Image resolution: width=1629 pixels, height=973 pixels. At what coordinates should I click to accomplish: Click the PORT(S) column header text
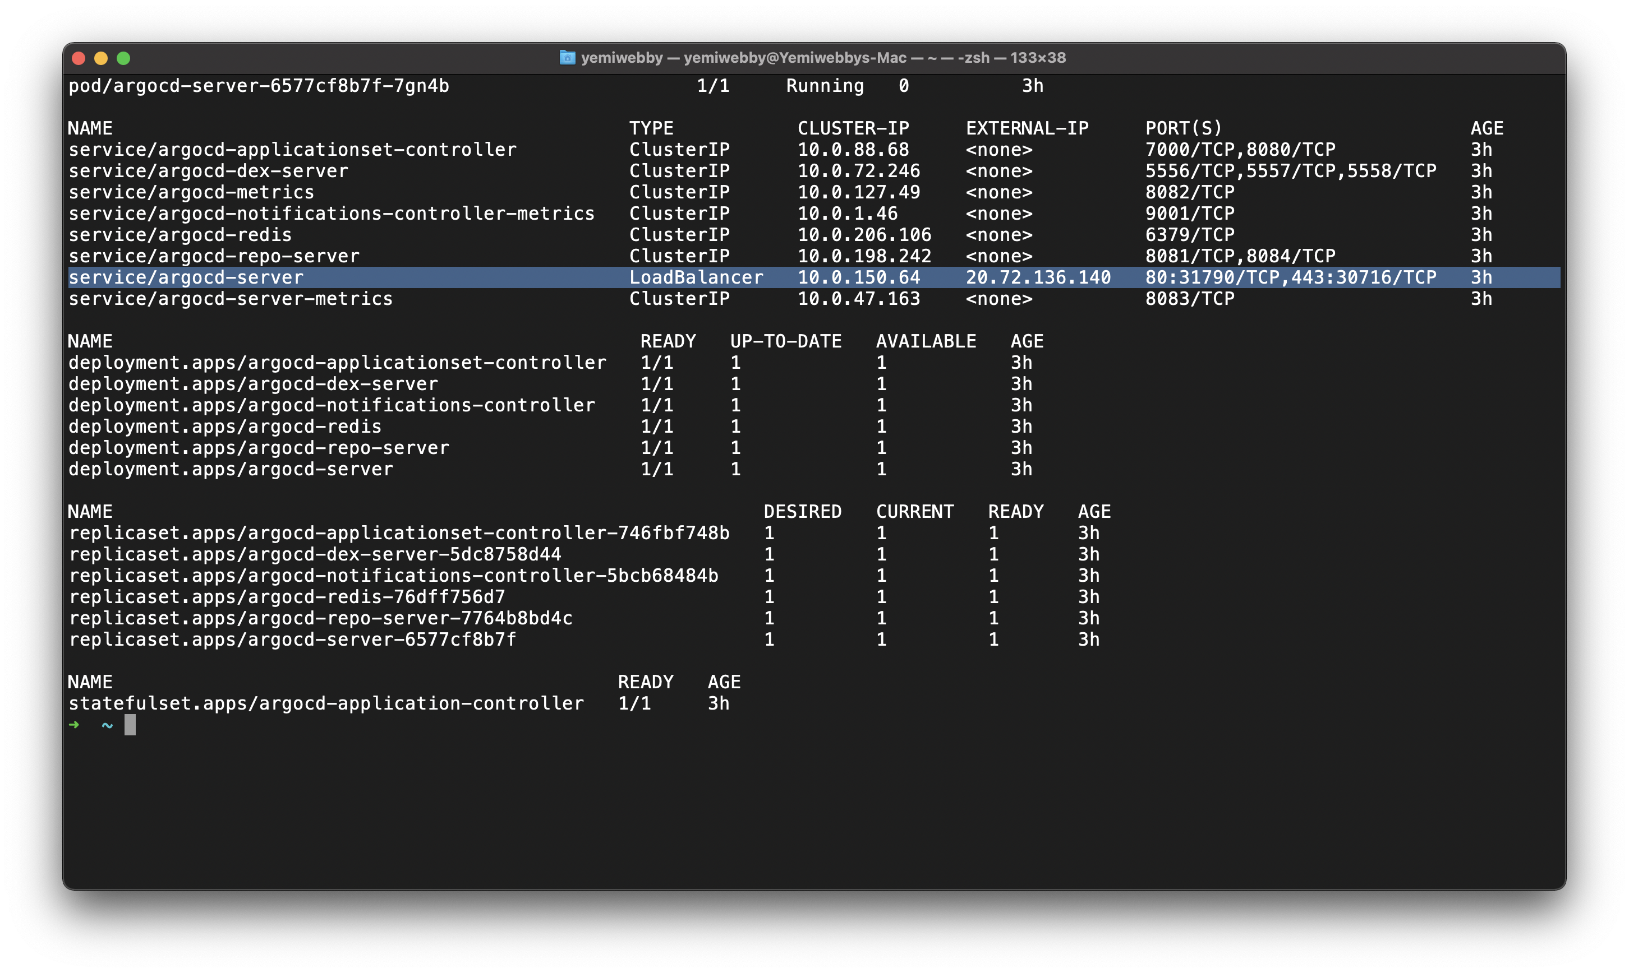(1184, 127)
